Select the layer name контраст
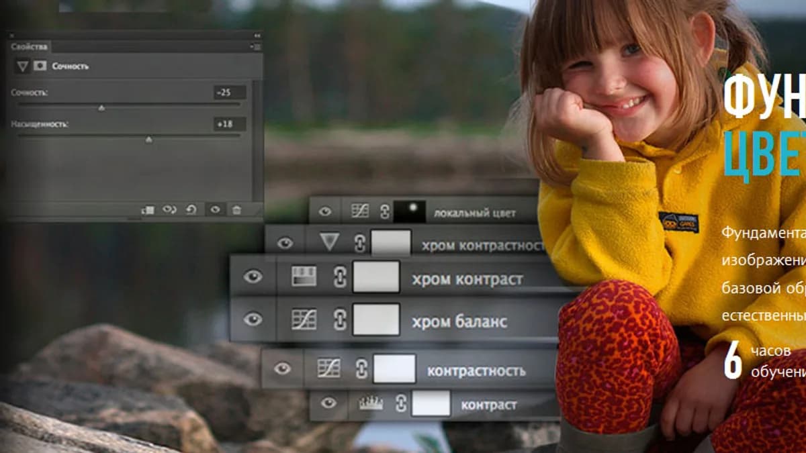The height and width of the screenshot is (453, 806). click(489, 405)
